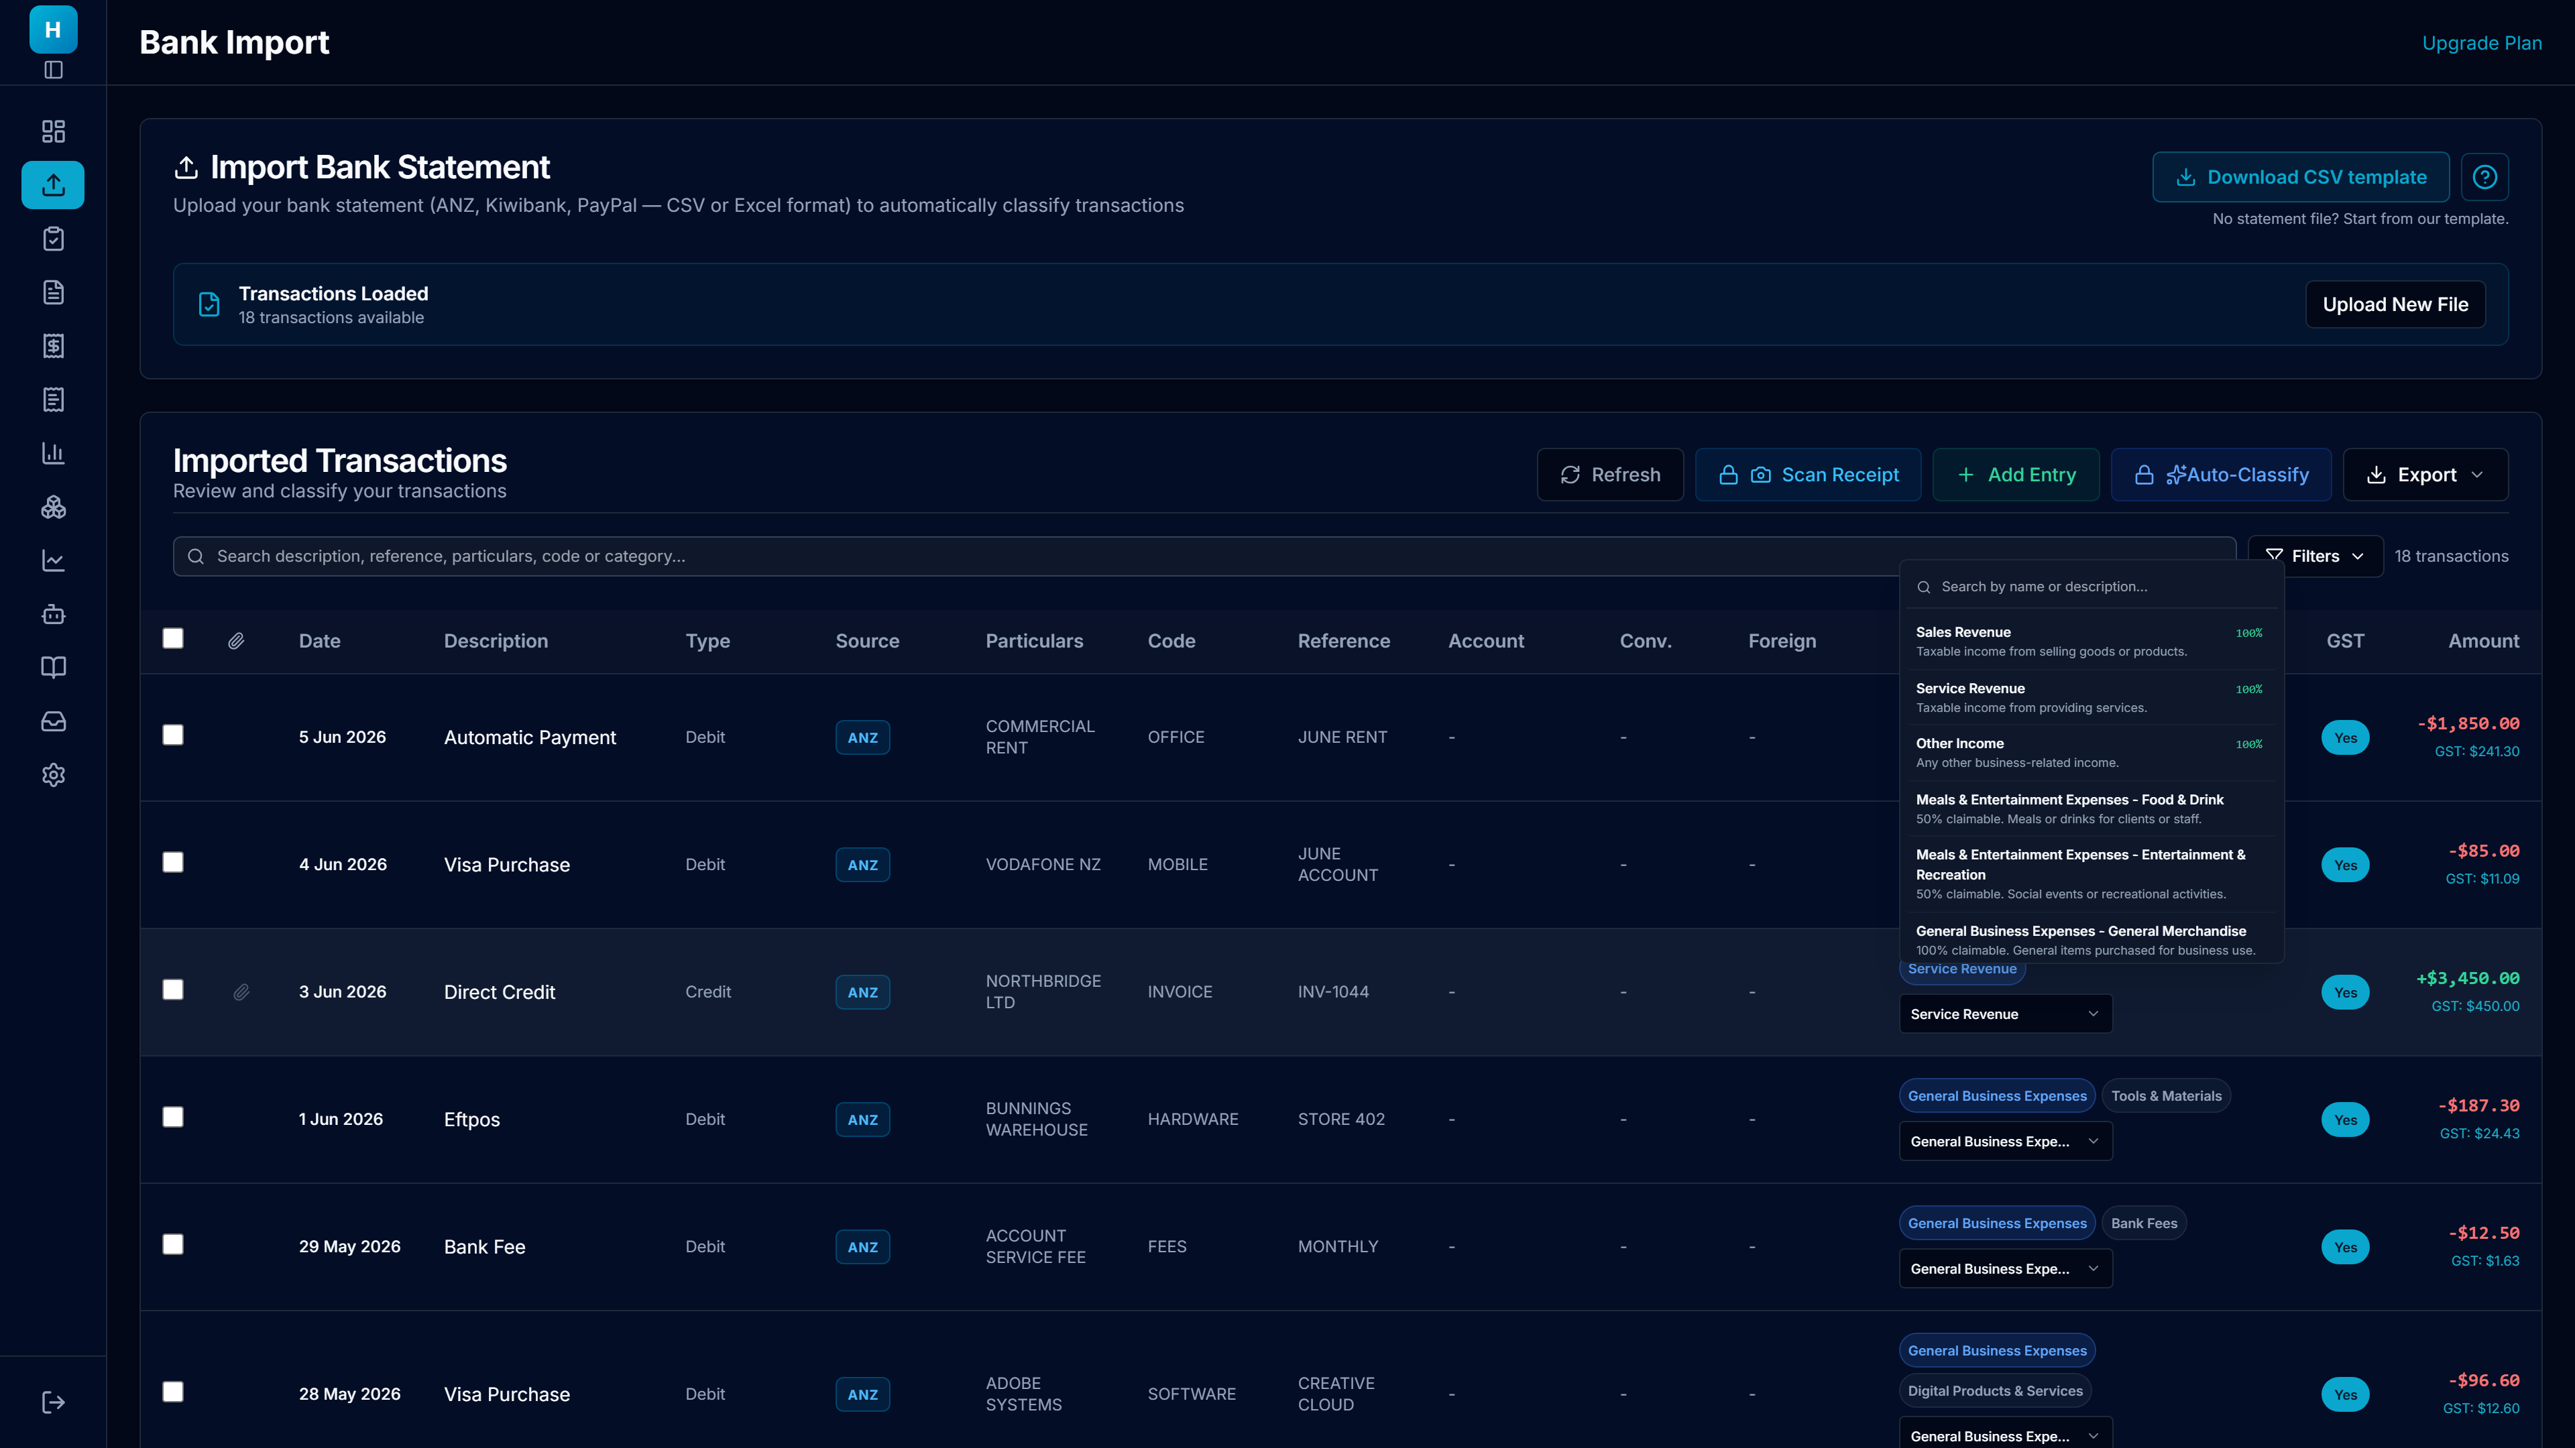This screenshot has width=2575, height=1448.
Task: Toggle GST Yes badge on the Direct Credit row
Action: point(2345,992)
